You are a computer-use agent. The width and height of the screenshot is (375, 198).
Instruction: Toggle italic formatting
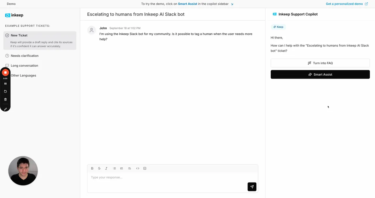coord(106,169)
